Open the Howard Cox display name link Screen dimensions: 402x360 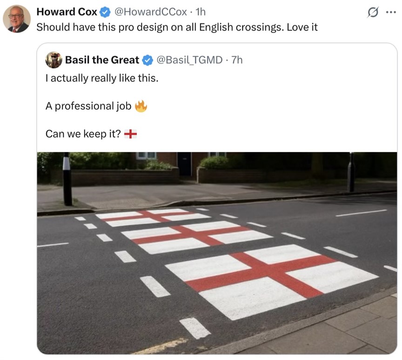point(67,12)
